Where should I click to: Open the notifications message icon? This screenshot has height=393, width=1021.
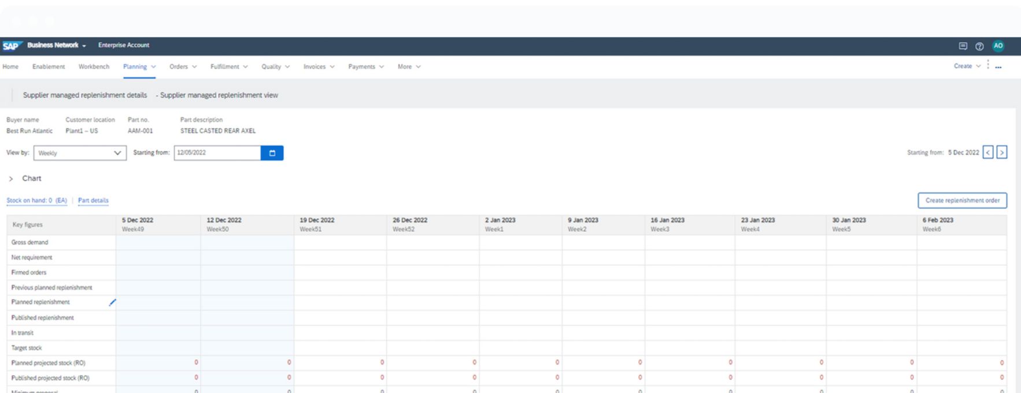click(963, 46)
